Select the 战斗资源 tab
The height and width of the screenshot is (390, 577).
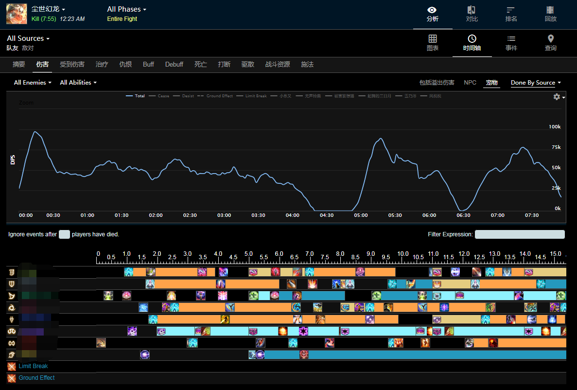[x=278, y=64]
